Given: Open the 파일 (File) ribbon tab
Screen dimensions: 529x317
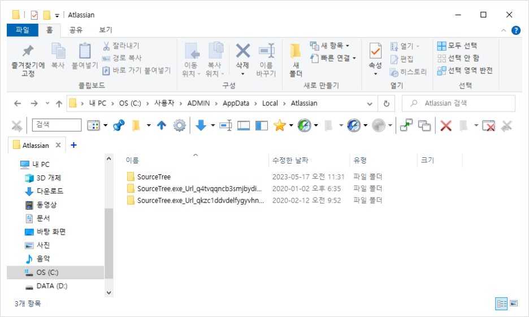Looking at the screenshot, I should (23, 30).
